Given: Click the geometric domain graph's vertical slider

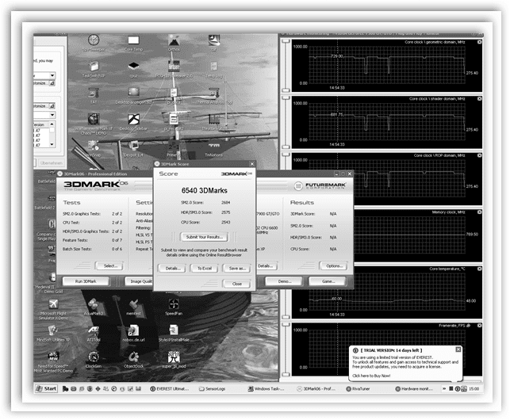Looking at the screenshot, I should tap(286, 66).
